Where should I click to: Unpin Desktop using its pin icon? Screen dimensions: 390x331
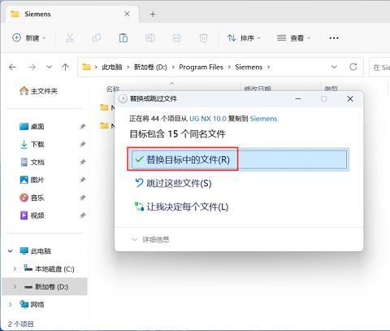[x=83, y=127]
